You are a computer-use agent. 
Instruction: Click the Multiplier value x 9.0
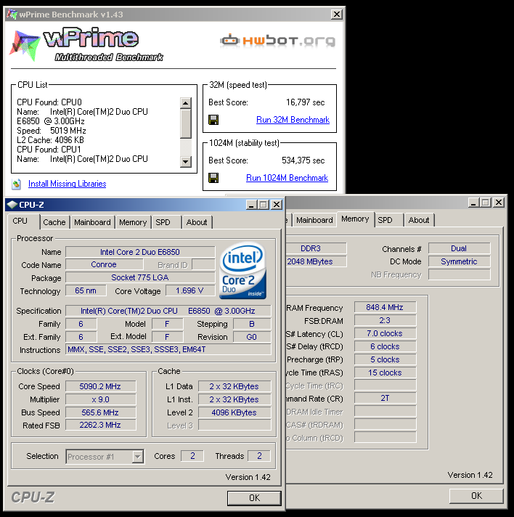pyautogui.click(x=100, y=399)
